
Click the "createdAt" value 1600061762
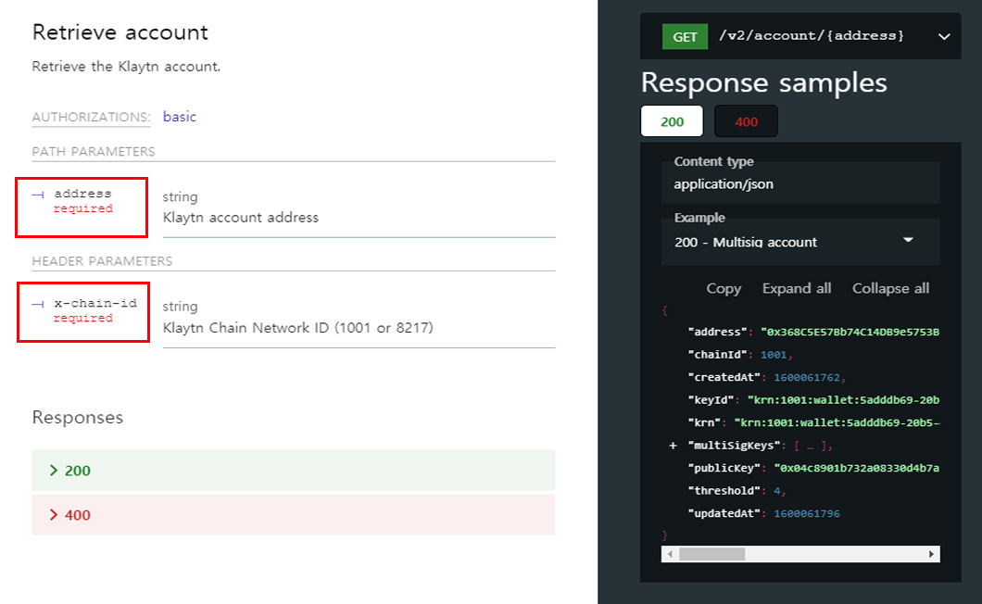pyautogui.click(x=807, y=377)
